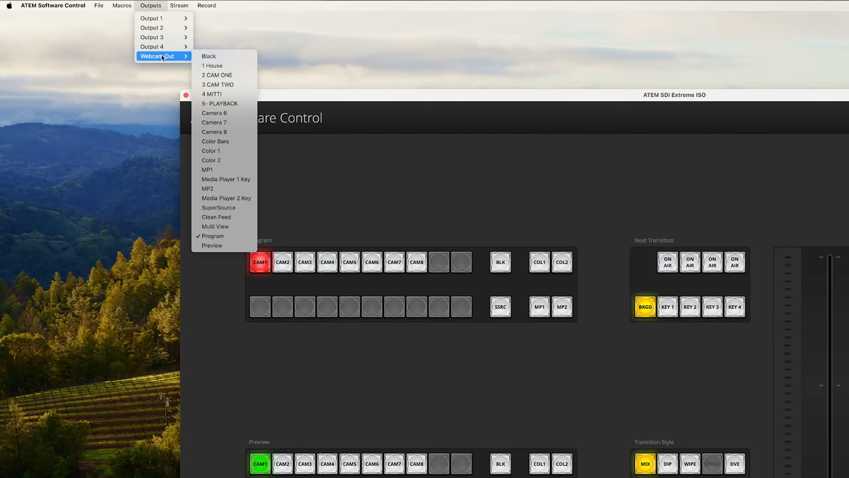Select Color Bars in submenu
This screenshot has width=849, height=478.
click(224, 142)
